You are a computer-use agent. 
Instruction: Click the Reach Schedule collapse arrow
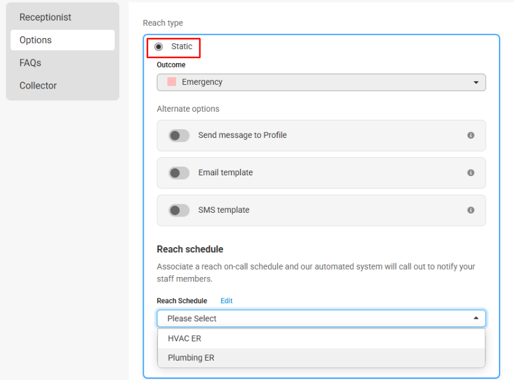pos(476,318)
